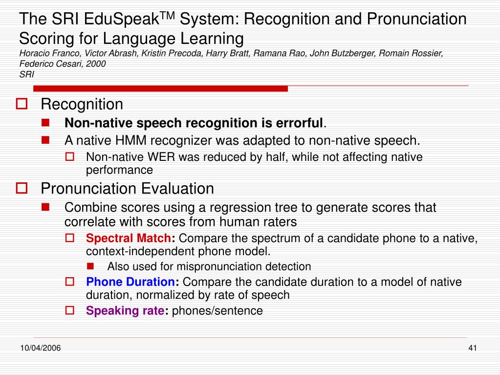Click the red 'Spectral Match' label

(129, 238)
